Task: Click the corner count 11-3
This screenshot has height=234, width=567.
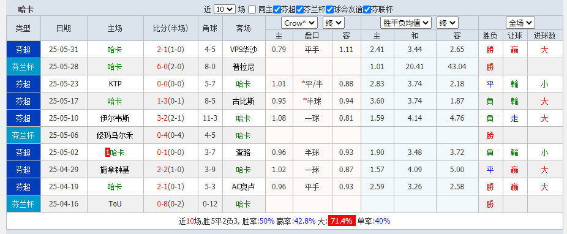Action: pos(210,118)
